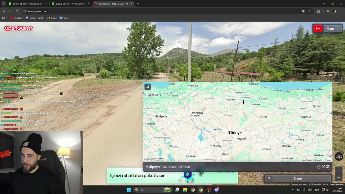Zoom out Street View with minus
The height and width of the screenshot is (194, 345).
339,177
